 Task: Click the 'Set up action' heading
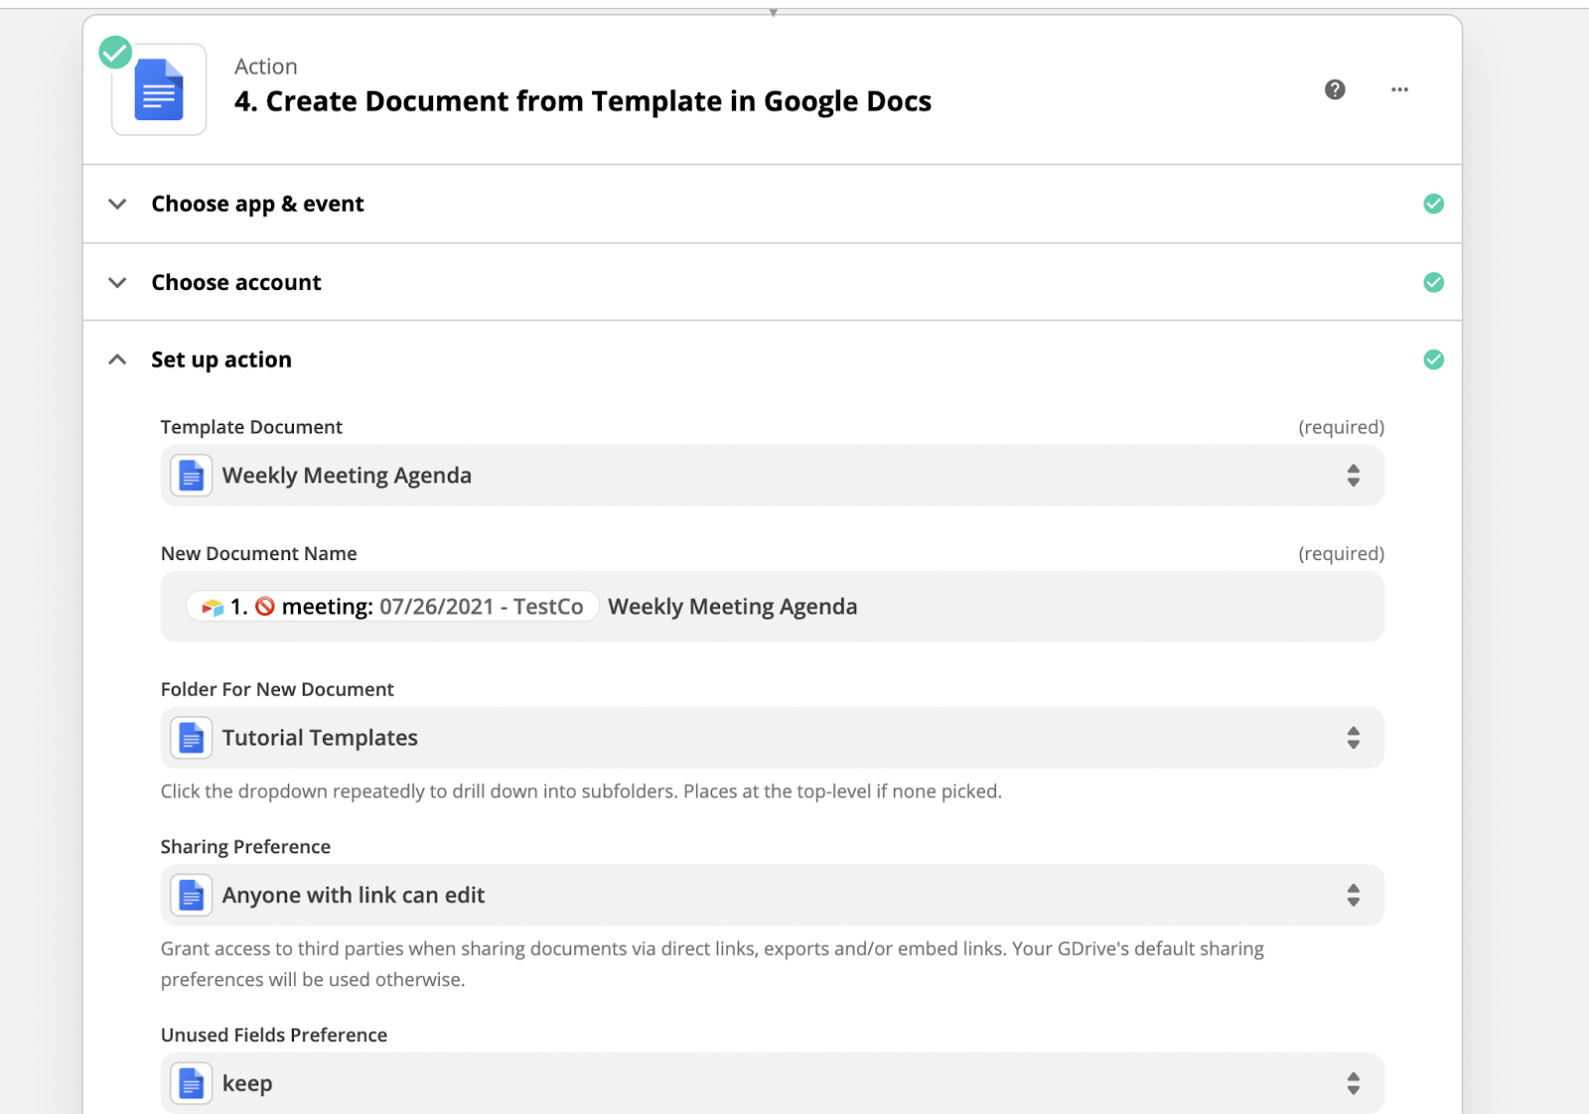221,359
